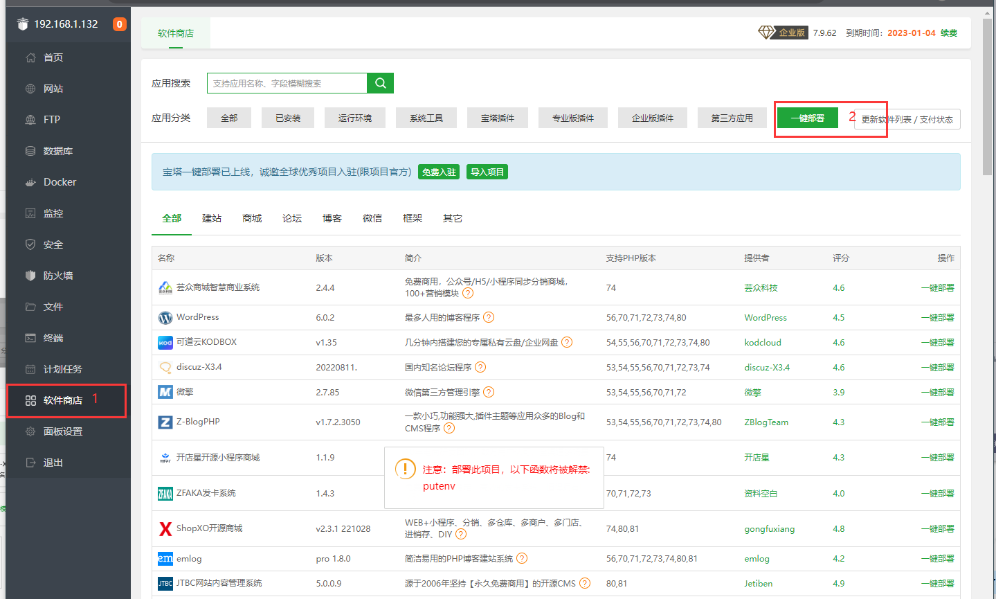Filter apps by 第三方应用
This screenshot has width=996, height=599.
[x=732, y=118]
